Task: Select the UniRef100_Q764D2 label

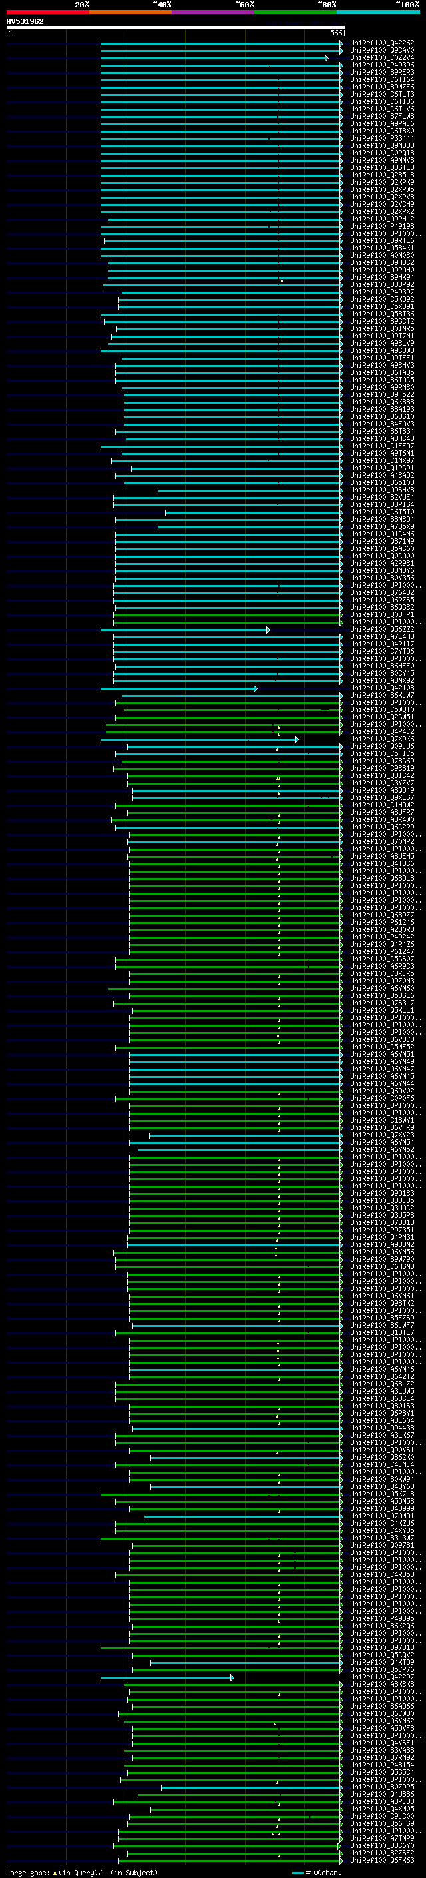Action: point(382,593)
